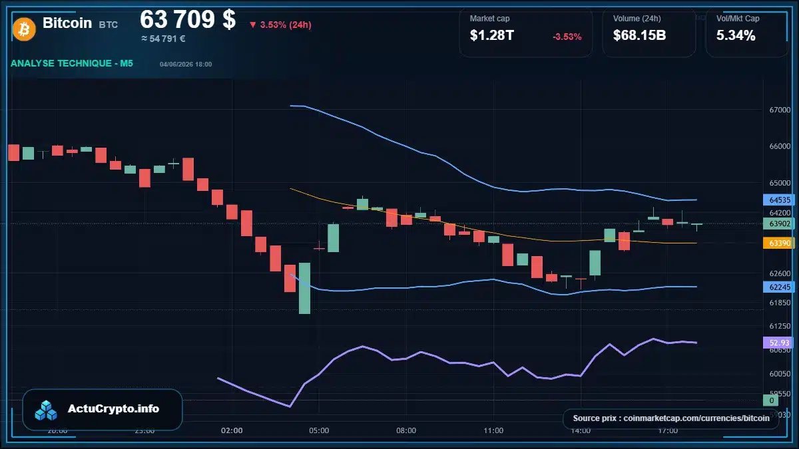This screenshot has height=449, width=799.
Task: Click the Market cap label
Action: [489, 19]
